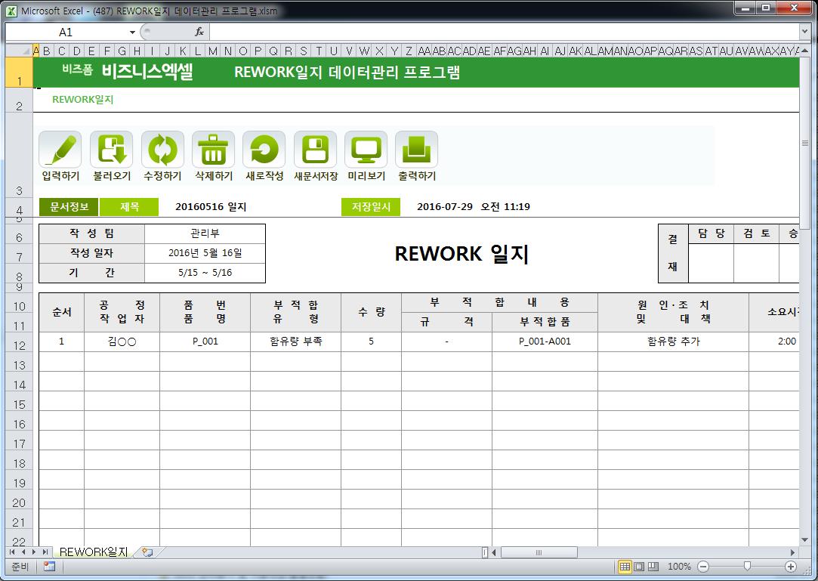The image size is (818, 581).
Task: Click the Name Box showing A1
Action: tap(66, 32)
